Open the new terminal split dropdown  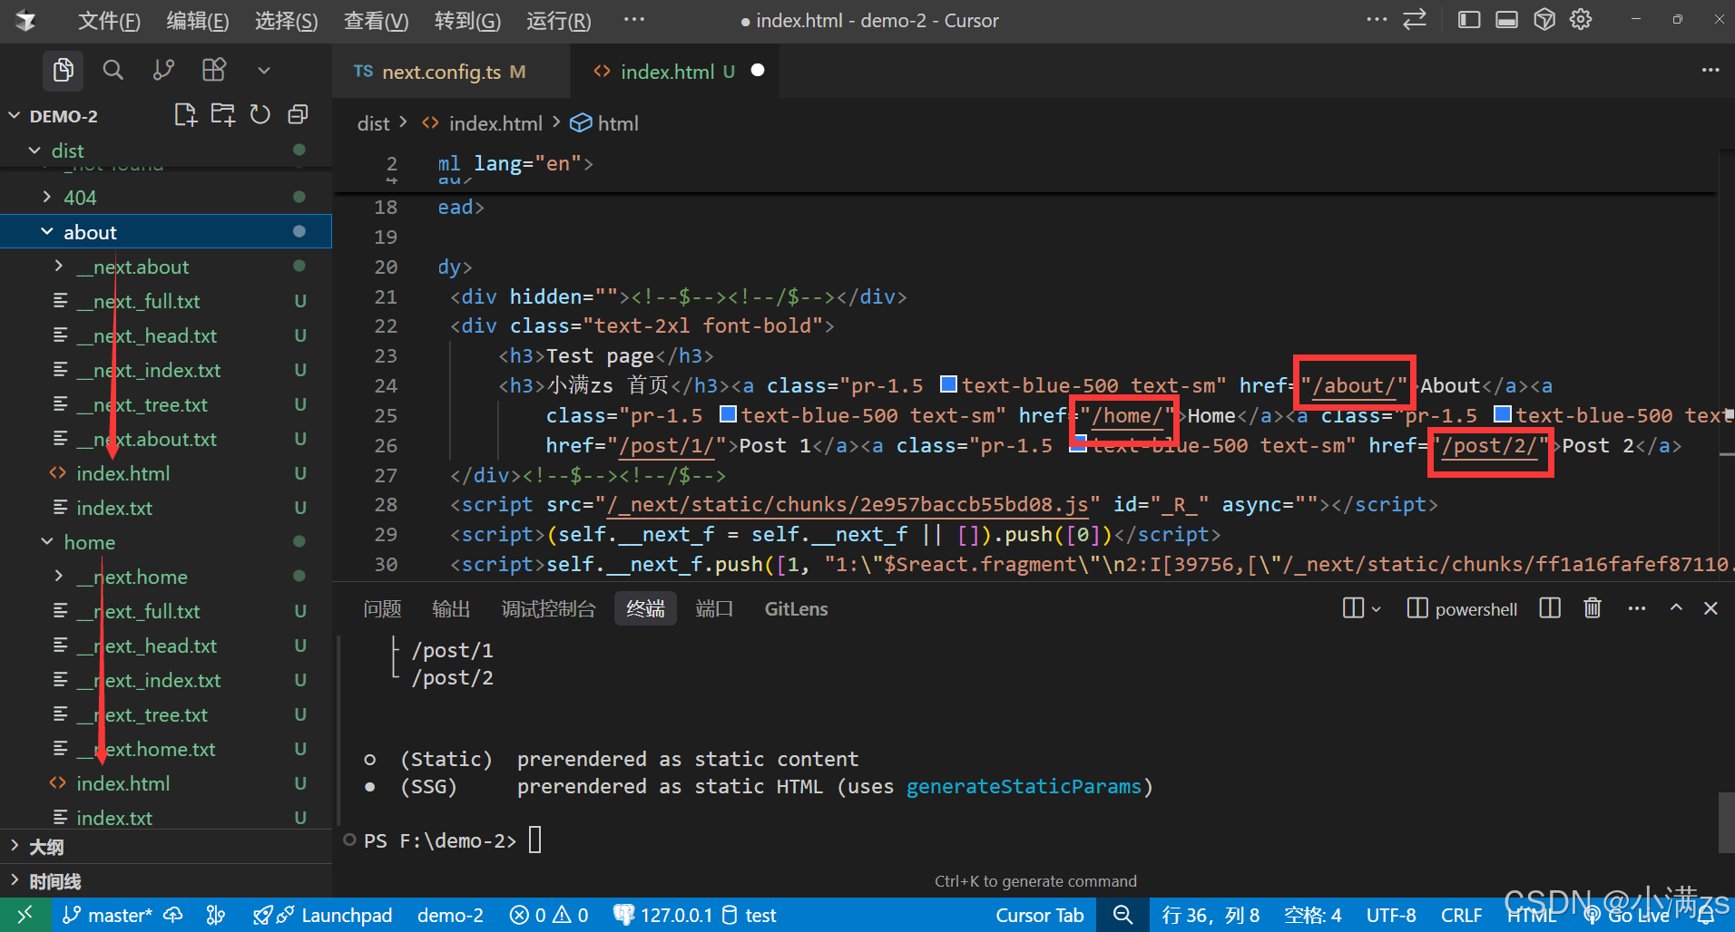click(1376, 609)
